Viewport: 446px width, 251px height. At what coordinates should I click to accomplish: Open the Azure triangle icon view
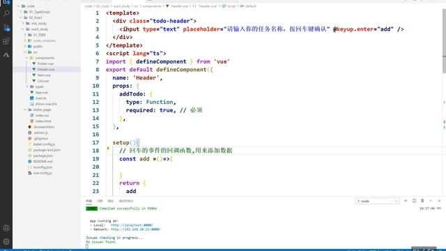coord(6,54)
